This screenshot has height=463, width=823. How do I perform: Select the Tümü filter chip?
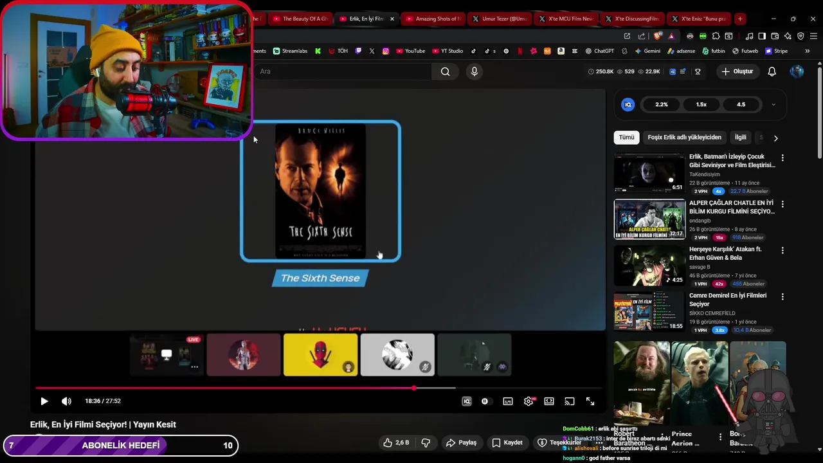pyautogui.click(x=626, y=138)
